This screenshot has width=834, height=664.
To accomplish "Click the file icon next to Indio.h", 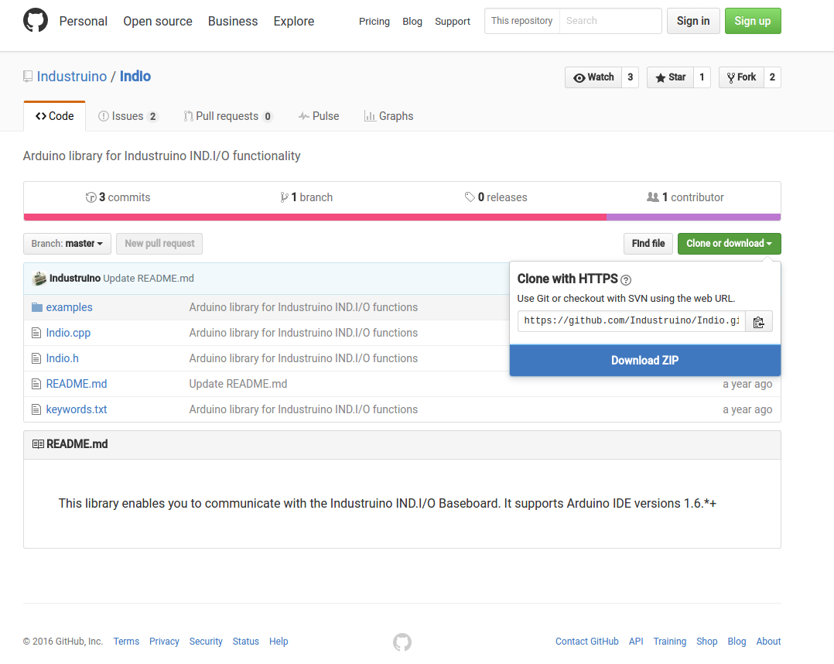I will coord(36,358).
